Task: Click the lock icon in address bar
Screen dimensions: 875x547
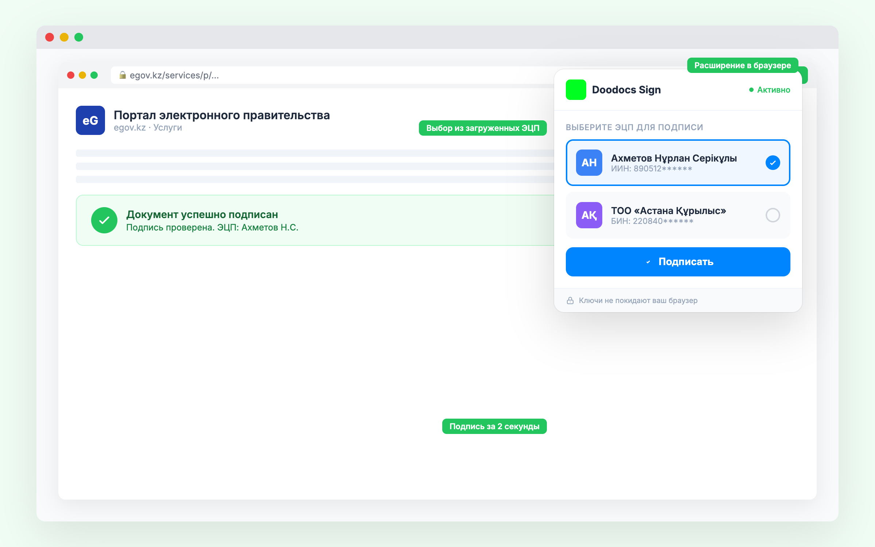Action: [122, 75]
